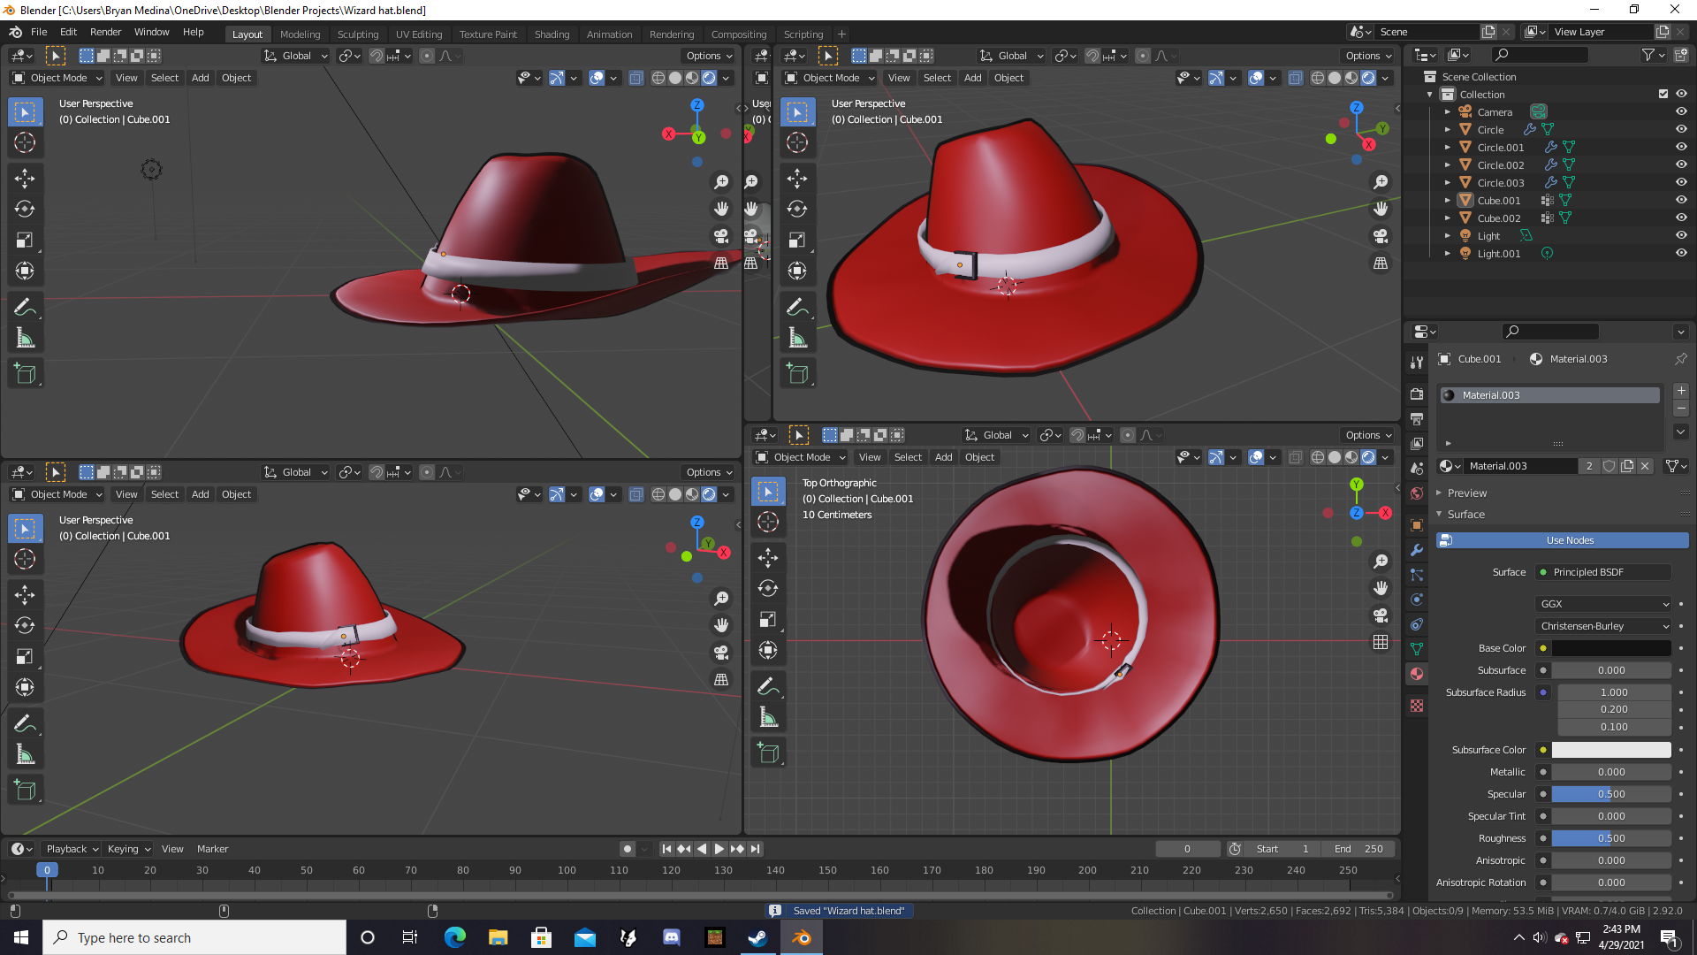Select the Scale tool in top-left viewport

25,240
